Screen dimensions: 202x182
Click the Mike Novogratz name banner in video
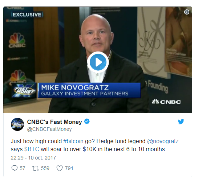(x=89, y=90)
